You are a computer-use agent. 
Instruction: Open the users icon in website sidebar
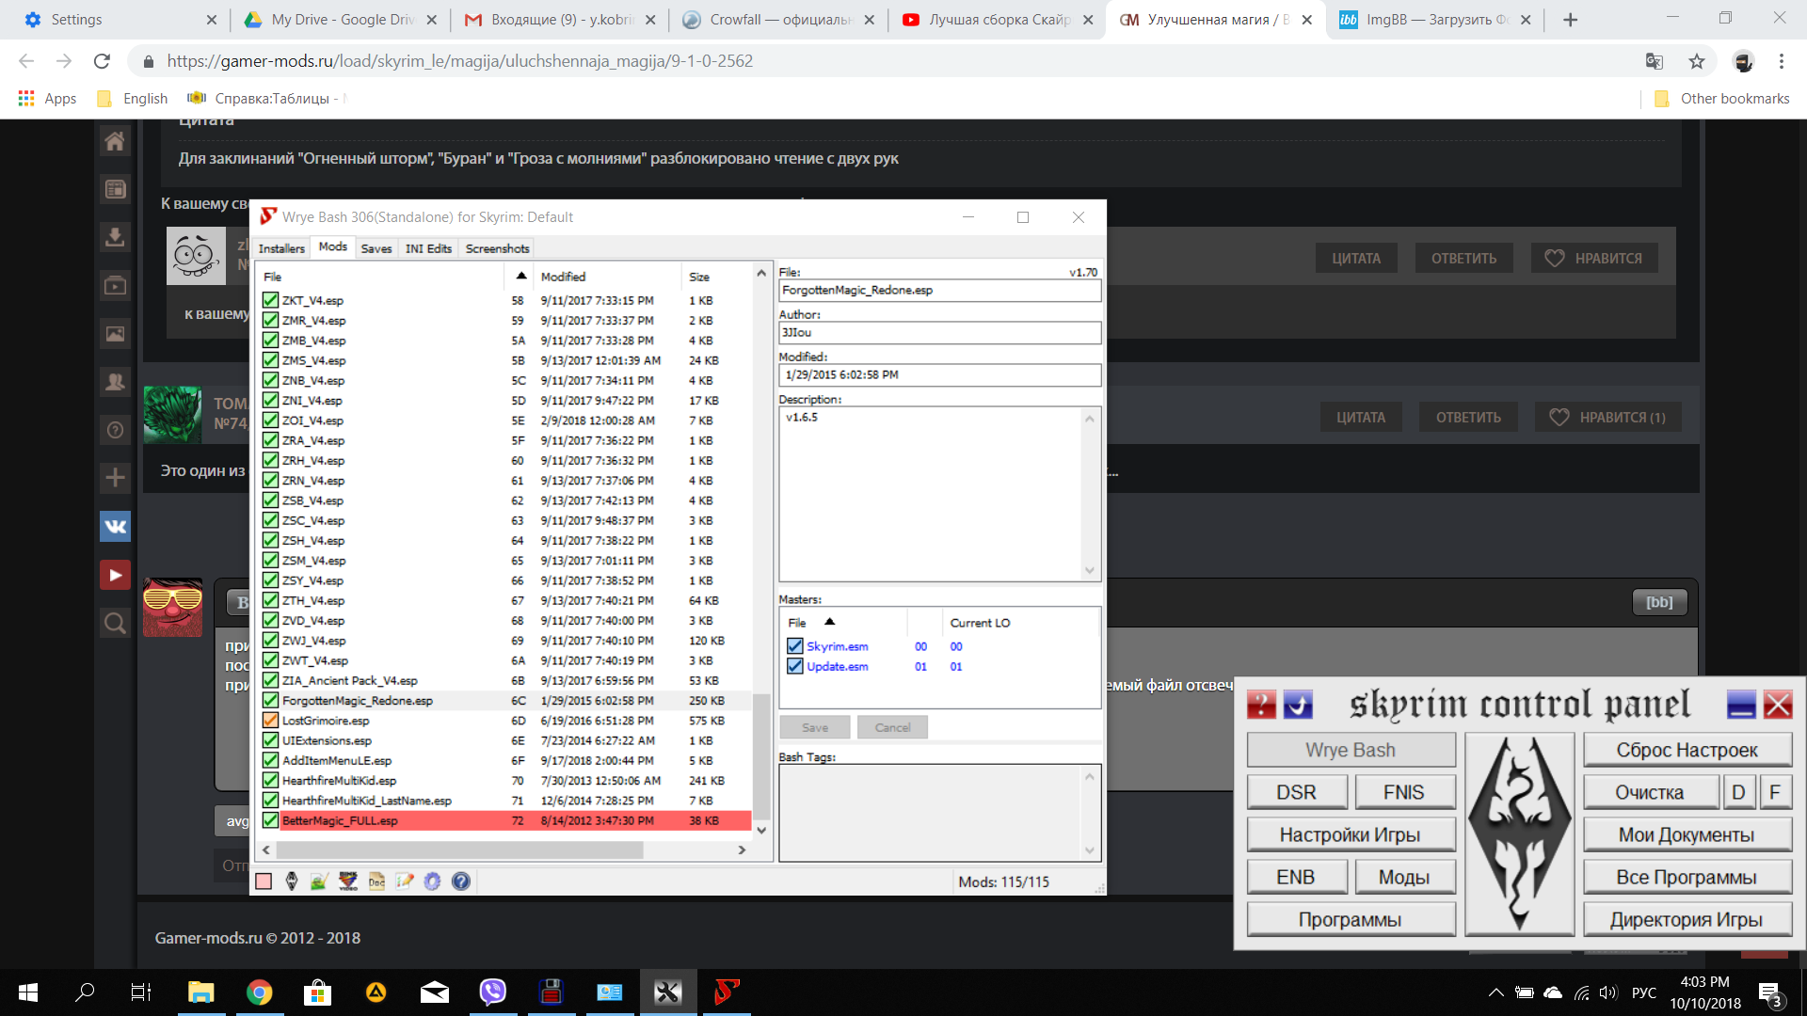[x=115, y=382]
